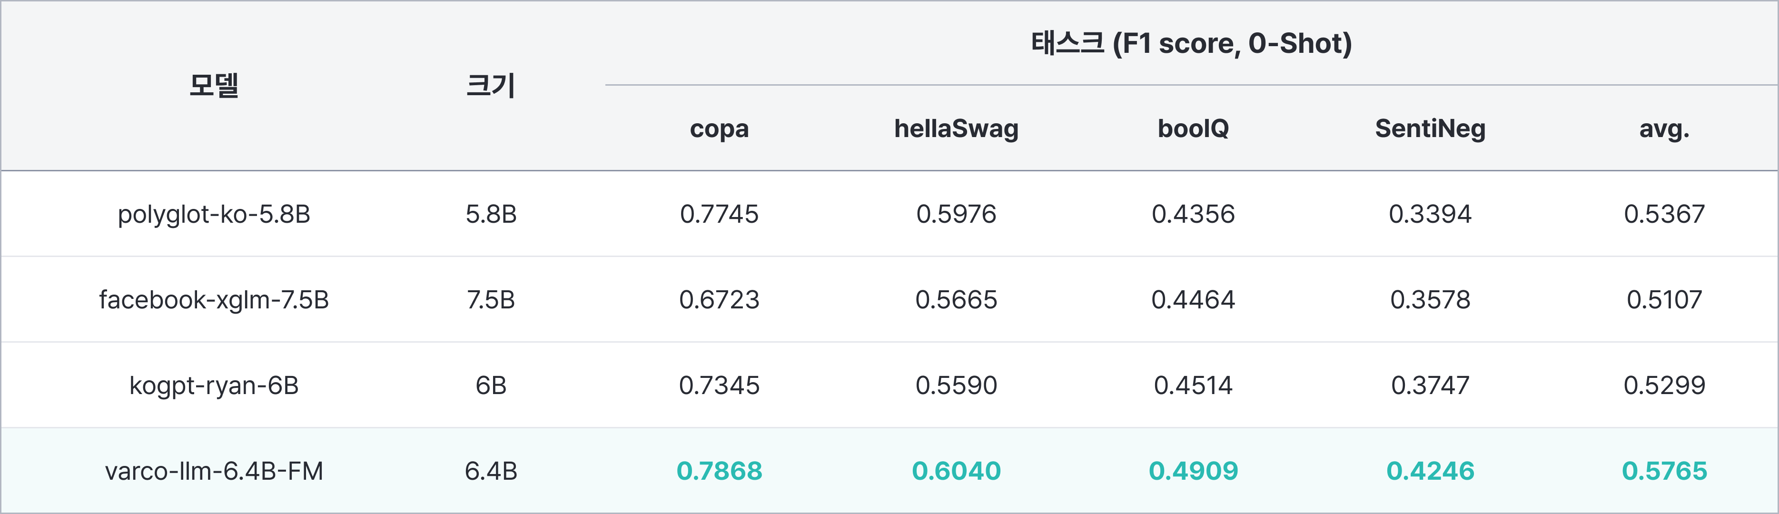The image size is (1779, 514).
Task: Select the SentiNeg column header
Action: [1430, 128]
